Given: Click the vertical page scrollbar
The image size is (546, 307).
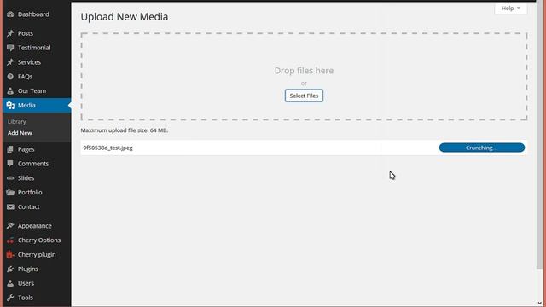Looking at the screenshot, I should point(540,136).
